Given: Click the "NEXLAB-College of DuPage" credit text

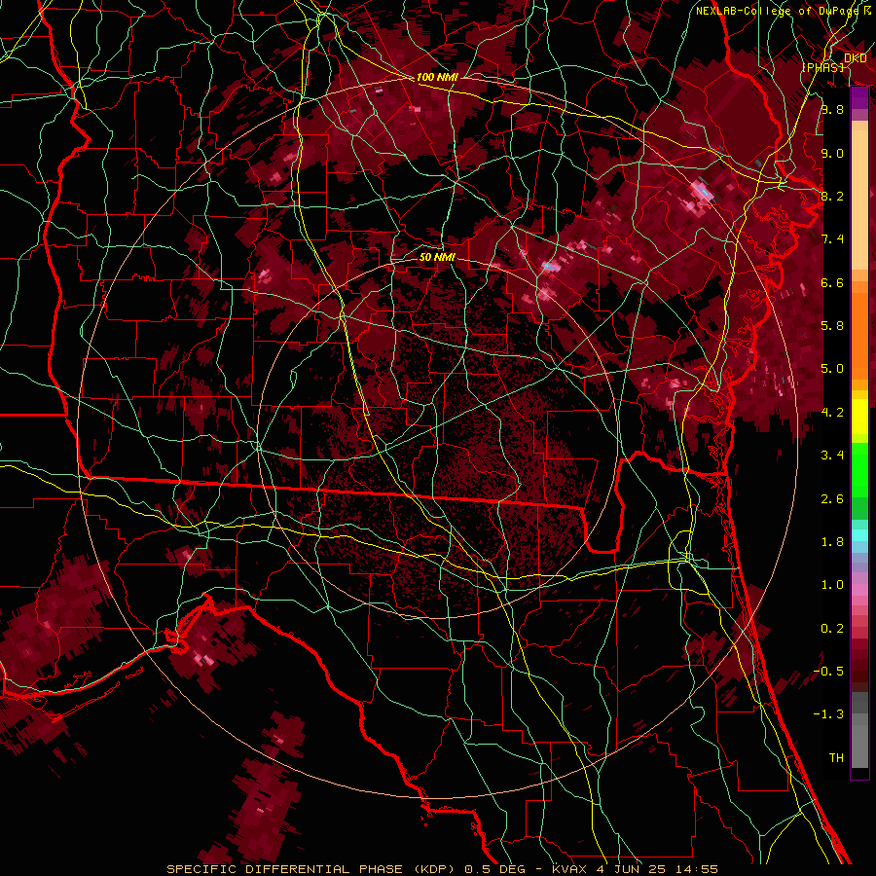Looking at the screenshot, I should [779, 11].
